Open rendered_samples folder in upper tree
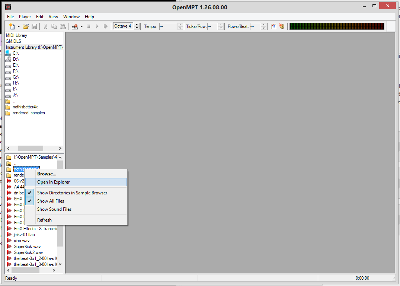Screen dimensions: 400x286 click(29, 113)
